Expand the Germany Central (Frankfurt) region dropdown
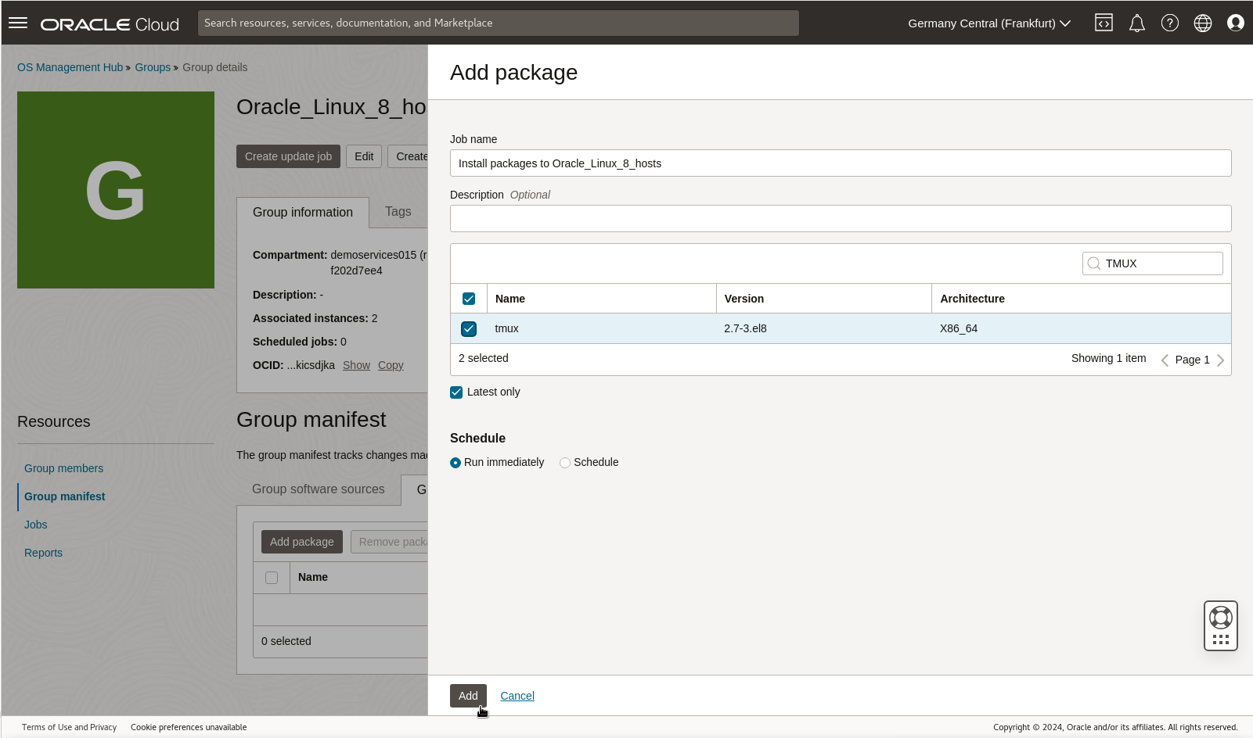1253x738 pixels. pos(989,23)
